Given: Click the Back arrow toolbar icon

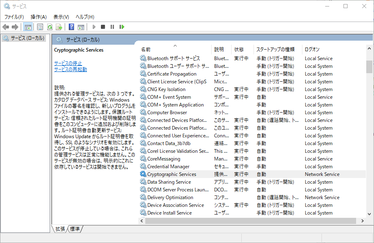Looking at the screenshot, I should (x=6, y=27).
